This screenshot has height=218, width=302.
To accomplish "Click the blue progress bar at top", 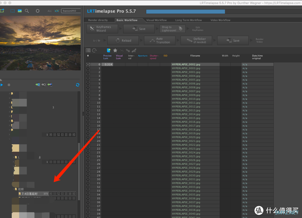I will pyautogui.click(x=185, y=11).
